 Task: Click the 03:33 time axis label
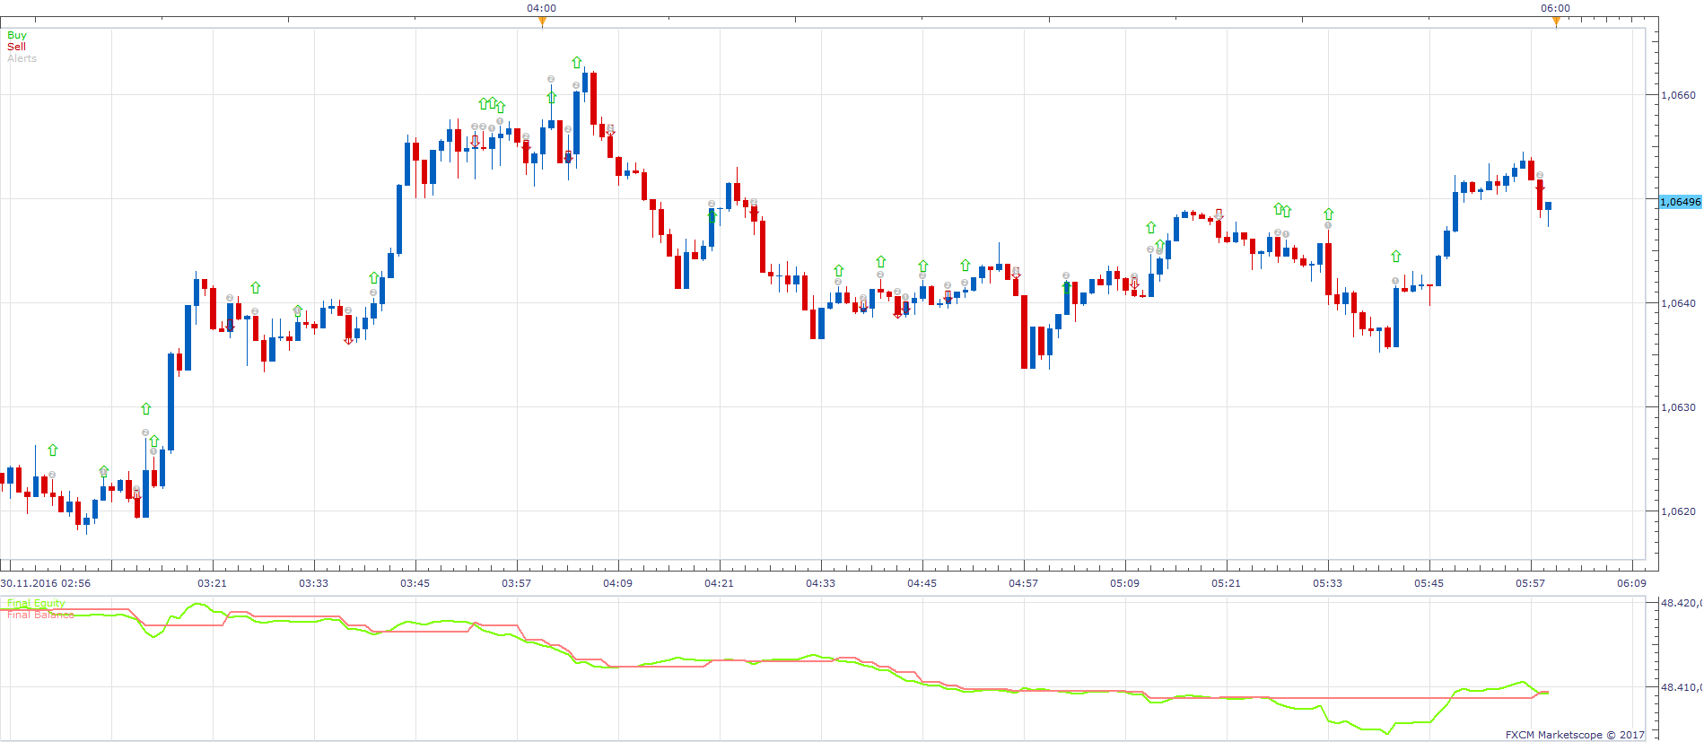pyautogui.click(x=314, y=583)
